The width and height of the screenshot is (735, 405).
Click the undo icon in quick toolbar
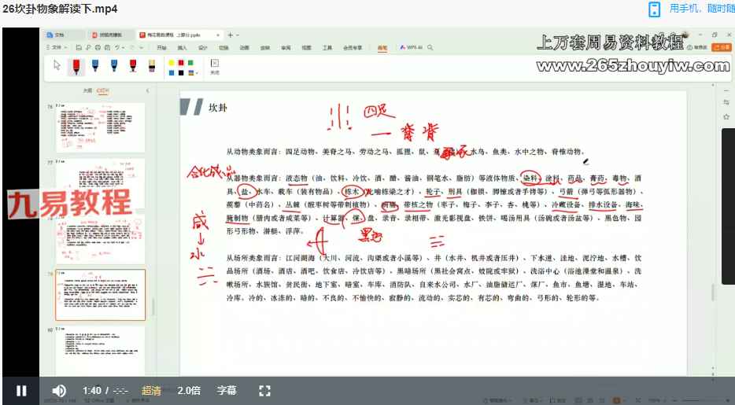pyautogui.click(x=117, y=47)
